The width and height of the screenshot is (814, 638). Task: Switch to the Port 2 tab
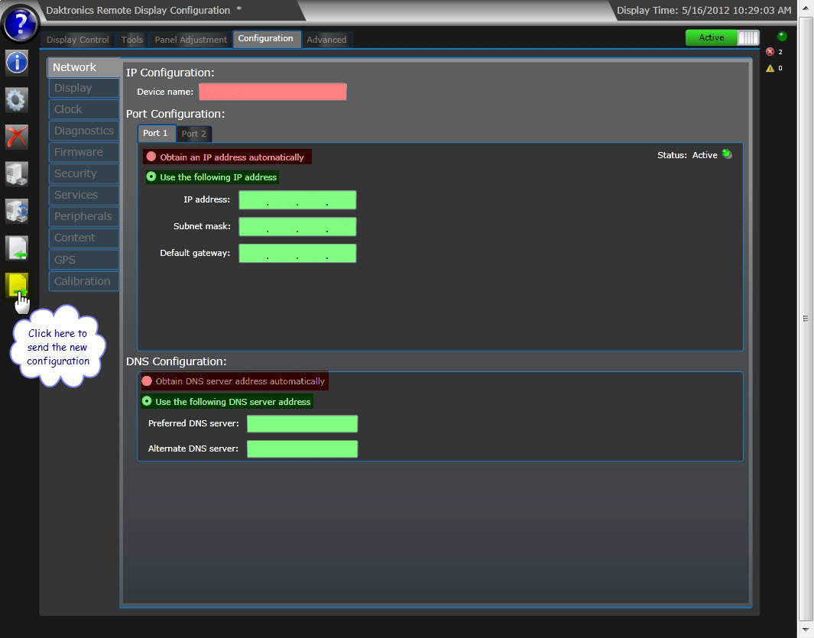pyautogui.click(x=194, y=134)
